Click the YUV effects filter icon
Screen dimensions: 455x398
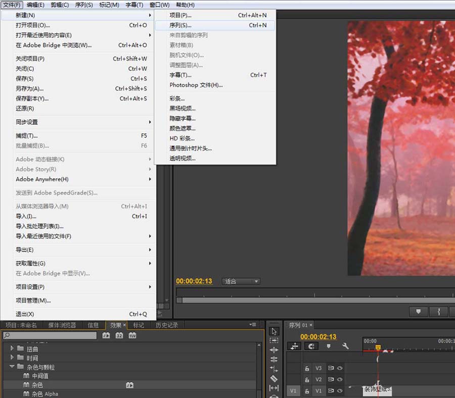coord(132,335)
